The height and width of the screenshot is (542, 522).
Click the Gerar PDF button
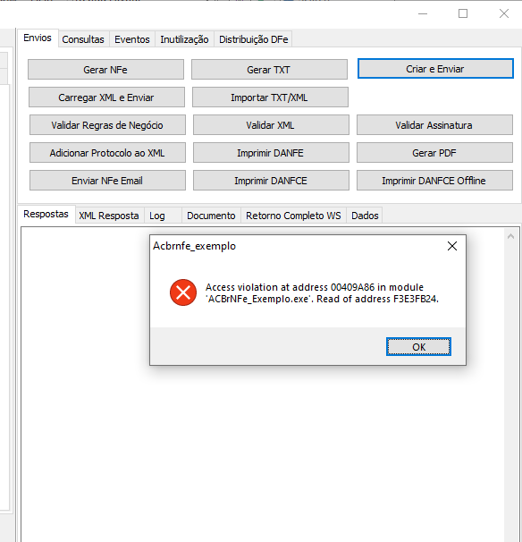click(434, 152)
